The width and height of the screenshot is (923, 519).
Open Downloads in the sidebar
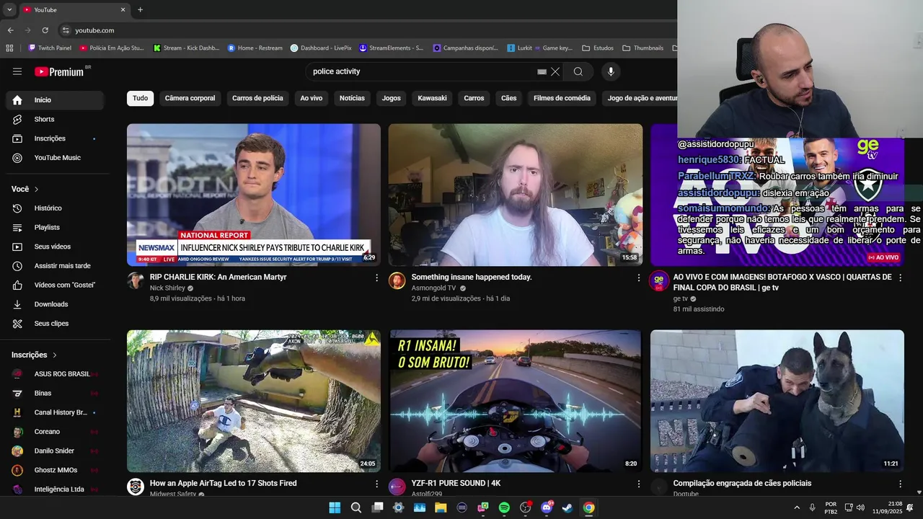55,304
